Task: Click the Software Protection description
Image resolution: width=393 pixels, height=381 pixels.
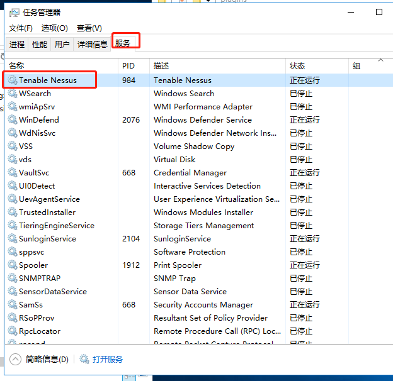Action: click(x=190, y=252)
